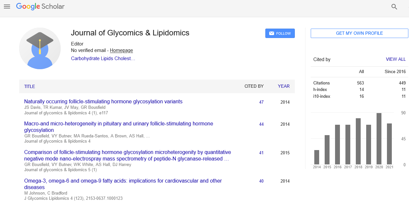Click the Google Scholar logo
409x204 pixels.
[x=40, y=6]
